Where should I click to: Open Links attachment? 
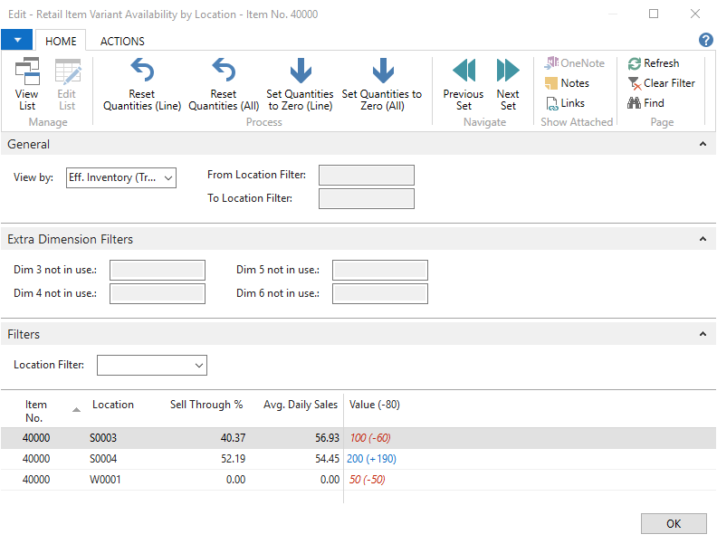(565, 103)
